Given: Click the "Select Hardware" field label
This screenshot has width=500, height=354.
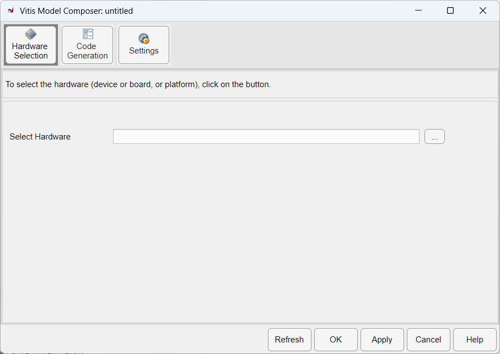Looking at the screenshot, I should (40, 137).
